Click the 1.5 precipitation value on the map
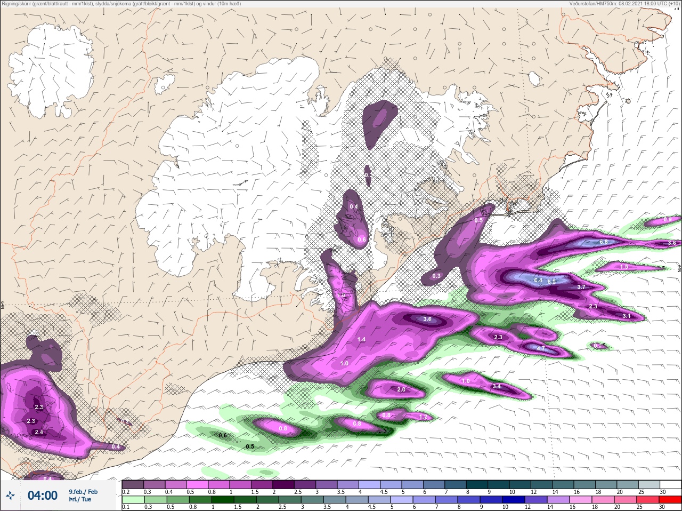The width and height of the screenshot is (682, 511). tap(624, 266)
